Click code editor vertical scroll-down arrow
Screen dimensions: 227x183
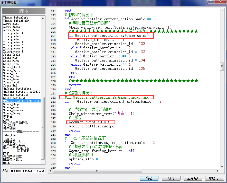click(x=222, y=167)
